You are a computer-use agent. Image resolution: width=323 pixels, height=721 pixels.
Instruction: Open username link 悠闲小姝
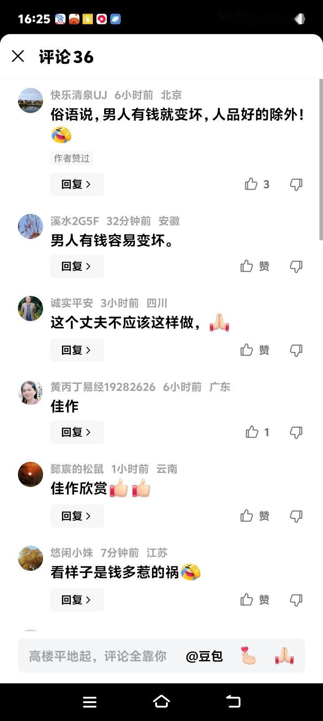tap(72, 553)
